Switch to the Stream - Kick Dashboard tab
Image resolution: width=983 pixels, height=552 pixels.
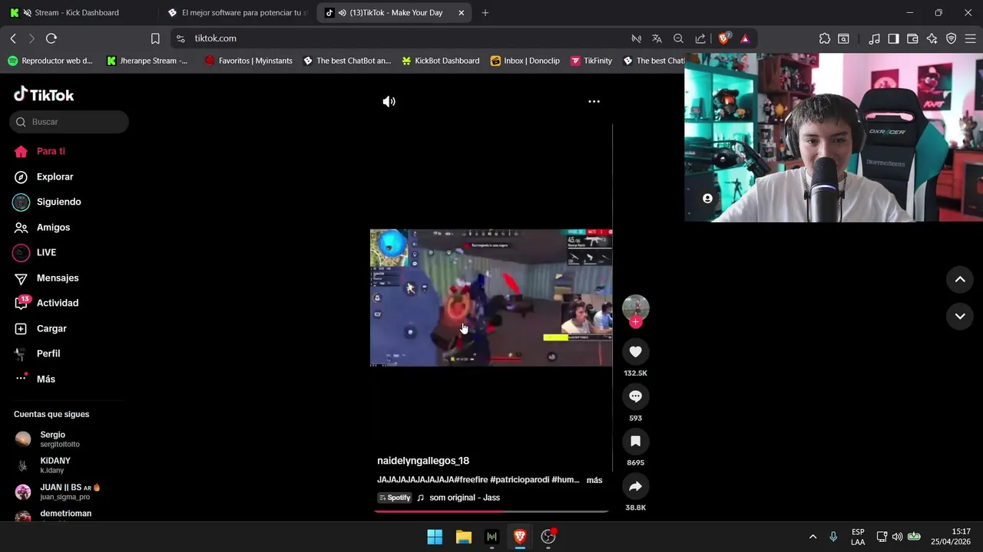(77, 12)
